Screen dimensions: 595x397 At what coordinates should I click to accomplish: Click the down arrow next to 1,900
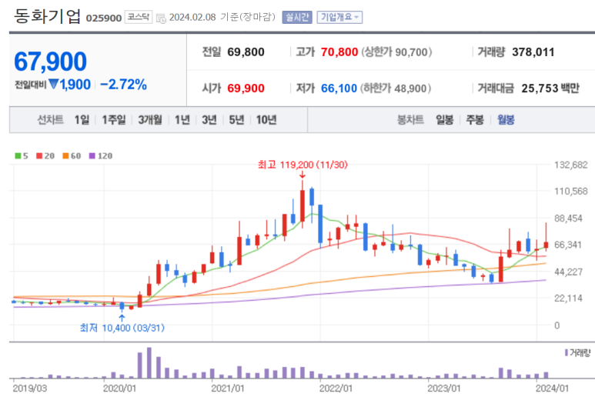pos(54,84)
